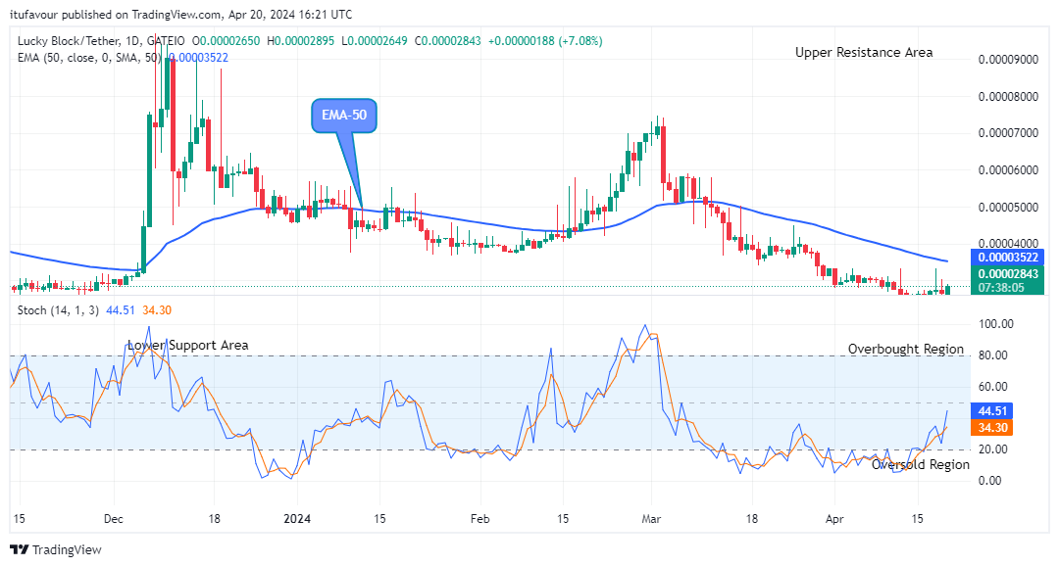Click the Oversold Region label
Image resolution: width=1059 pixels, height=567 pixels.
click(921, 464)
